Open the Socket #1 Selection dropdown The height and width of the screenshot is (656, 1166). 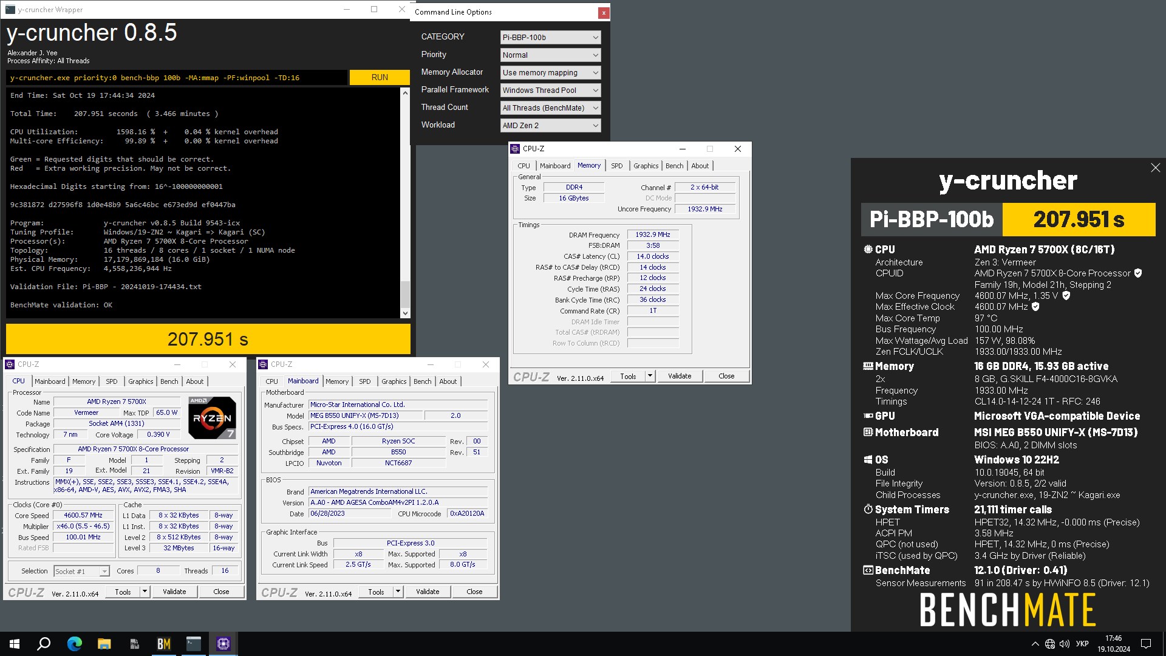[81, 572]
